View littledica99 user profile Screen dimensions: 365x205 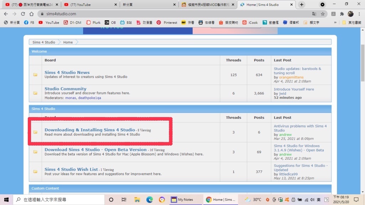[x=288, y=174]
